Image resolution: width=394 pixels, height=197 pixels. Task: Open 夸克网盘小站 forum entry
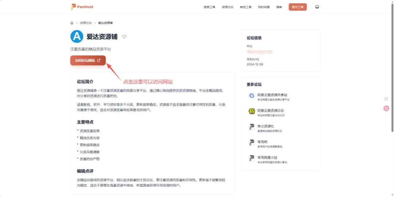[281, 159]
